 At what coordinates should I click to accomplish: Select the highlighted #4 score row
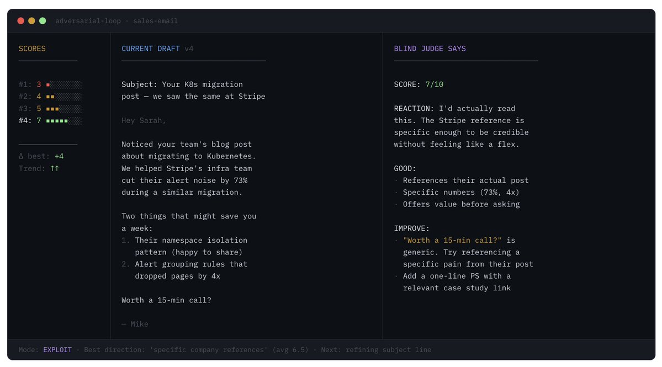click(50, 121)
